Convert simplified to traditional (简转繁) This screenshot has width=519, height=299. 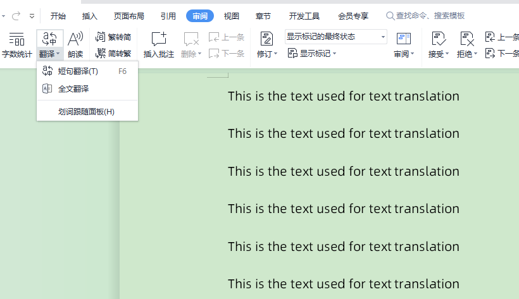click(113, 53)
